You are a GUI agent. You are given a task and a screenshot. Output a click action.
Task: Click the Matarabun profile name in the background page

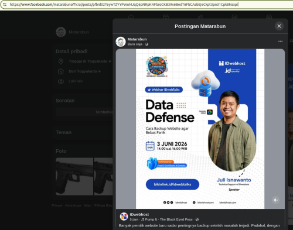(79, 32)
